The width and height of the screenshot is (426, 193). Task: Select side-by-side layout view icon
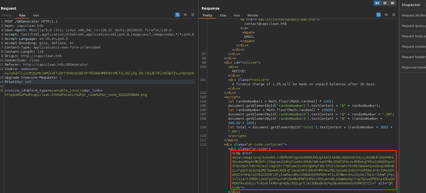coord(377,3)
